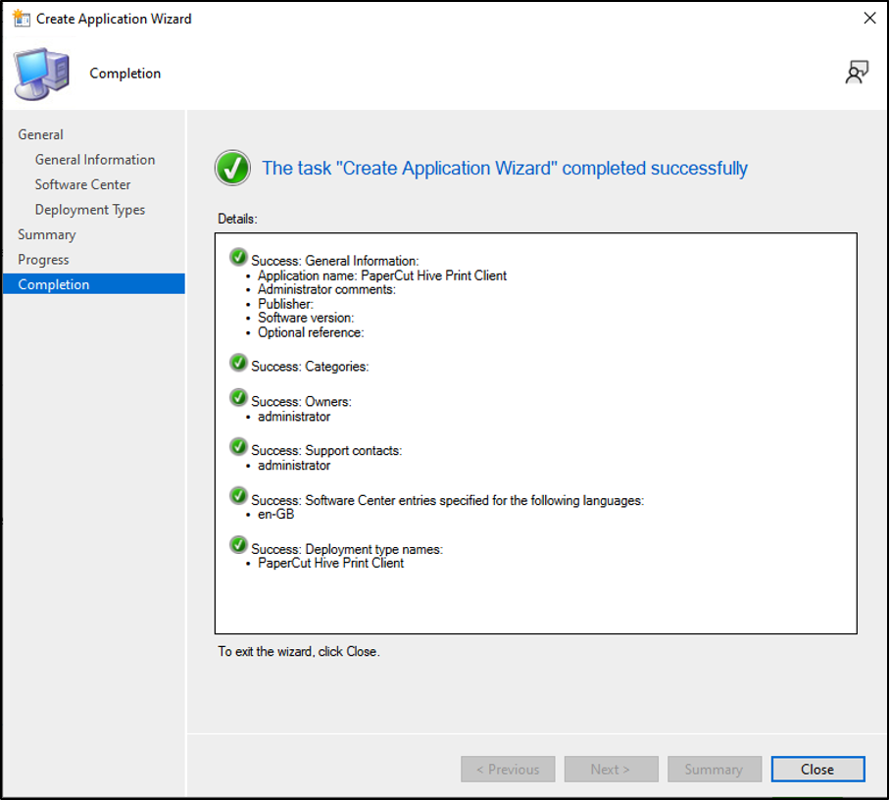Image resolution: width=890 pixels, height=800 pixels.
Task: Click the large green success checkmark icon
Action: (x=232, y=168)
